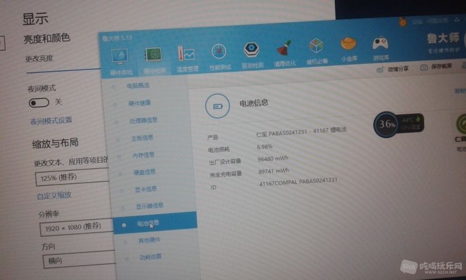Open the 横向 orientation dropdown
This screenshot has height=280, width=466.
click(x=79, y=260)
